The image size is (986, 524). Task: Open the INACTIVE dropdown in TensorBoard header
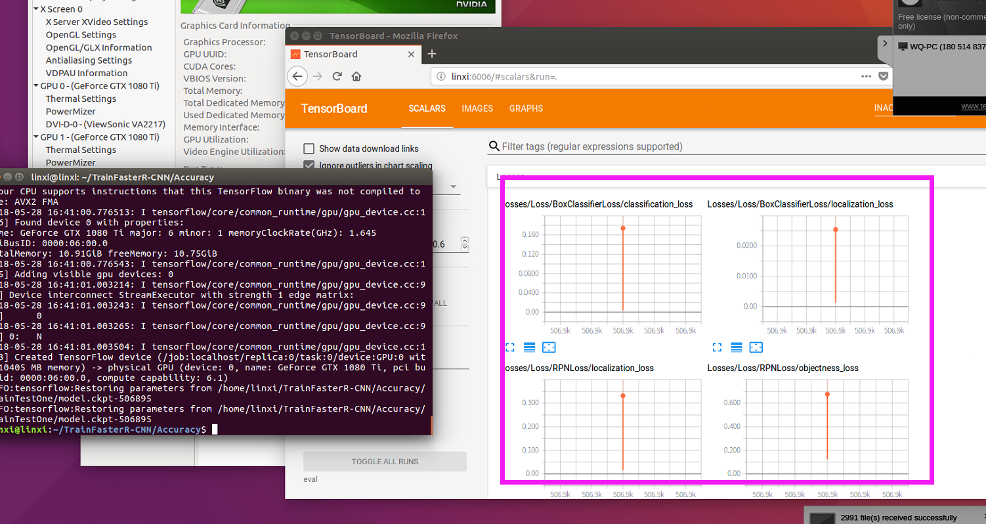point(884,108)
